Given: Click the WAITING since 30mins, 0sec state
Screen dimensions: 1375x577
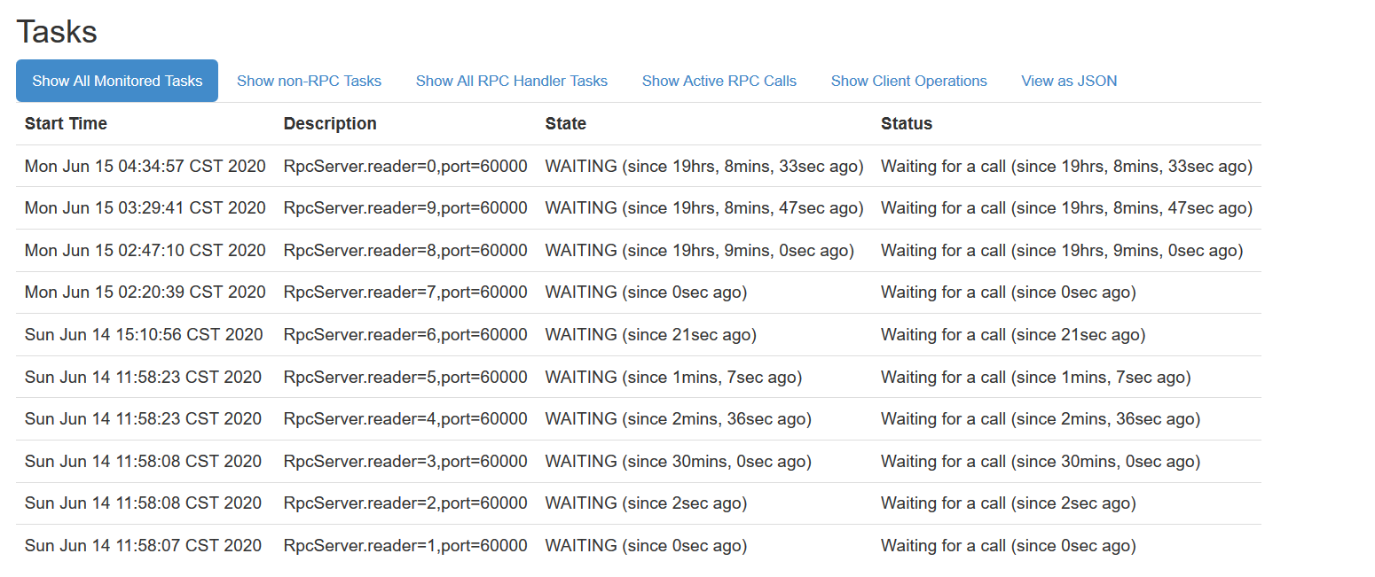Looking at the screenshot, I should (678, 462).
